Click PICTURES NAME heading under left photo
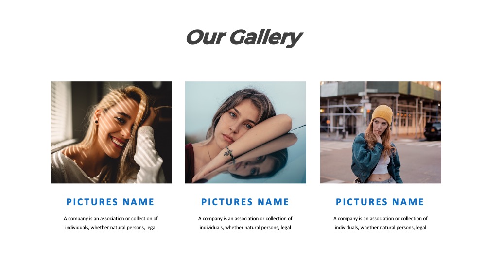 point(110,202)
